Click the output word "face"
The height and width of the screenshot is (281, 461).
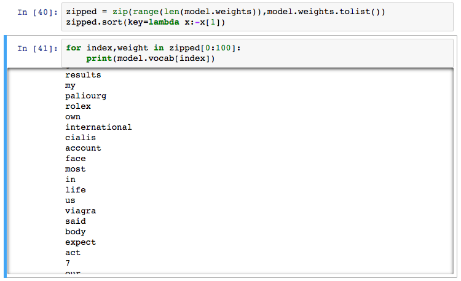[76, 159]
